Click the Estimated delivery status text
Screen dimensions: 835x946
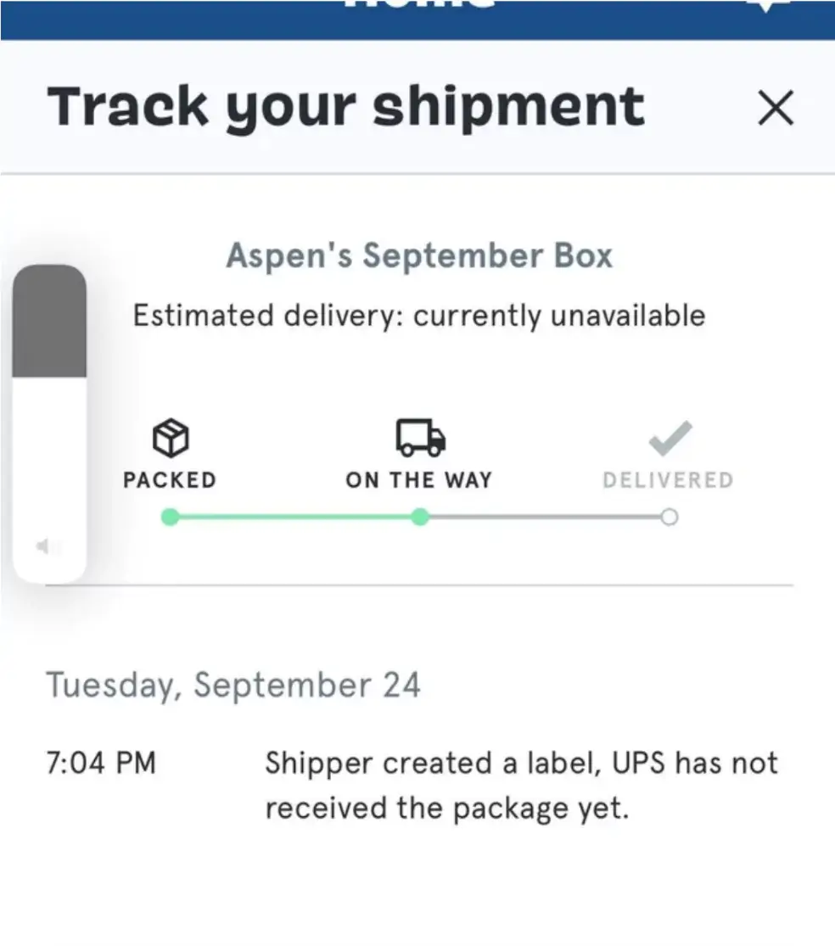pyautogui.click(x=419, y=316)
